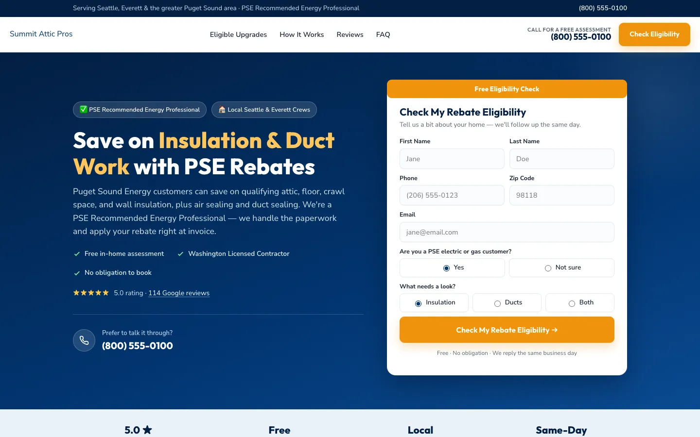This screenshot has height=437, width=700.
Task: Click the Local Seattle & Everett Crews badge text
Action: [269, 110]
